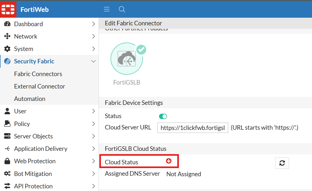The height and width of the screenshot is (191, 312).
Task: Click the green checkmark badge on FortiGSLB
Action: click(x=141, y=50)
